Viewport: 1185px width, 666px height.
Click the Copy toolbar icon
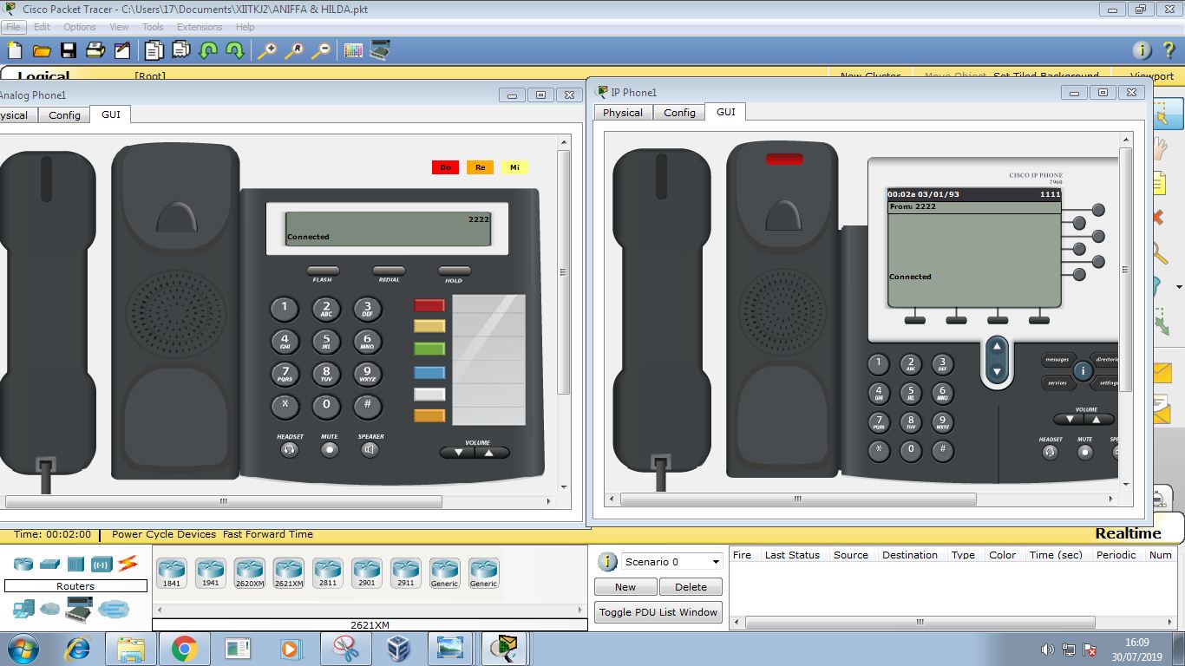156,50
